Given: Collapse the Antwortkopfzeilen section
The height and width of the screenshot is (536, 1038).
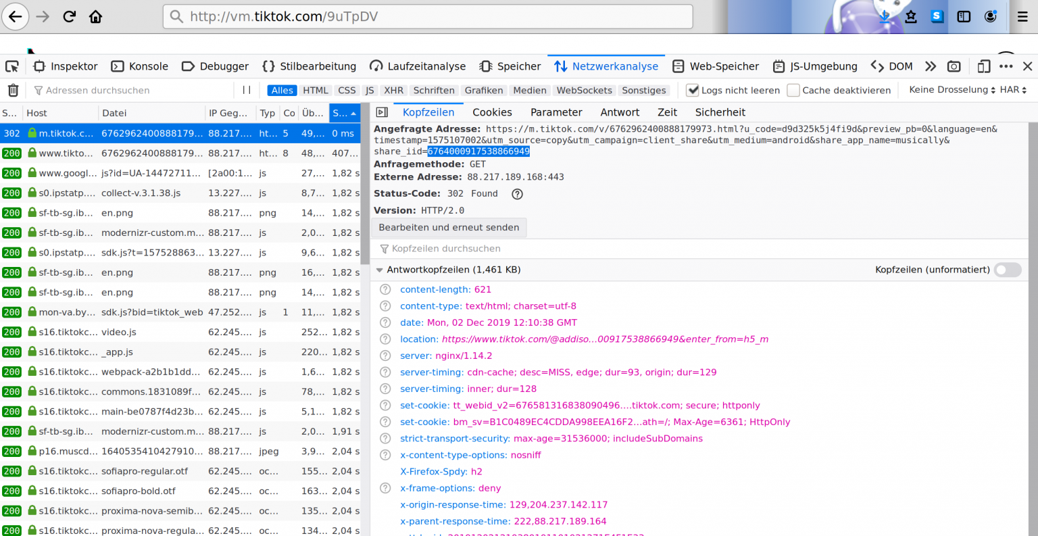Looking at the screenshot, I should [379, 270].
